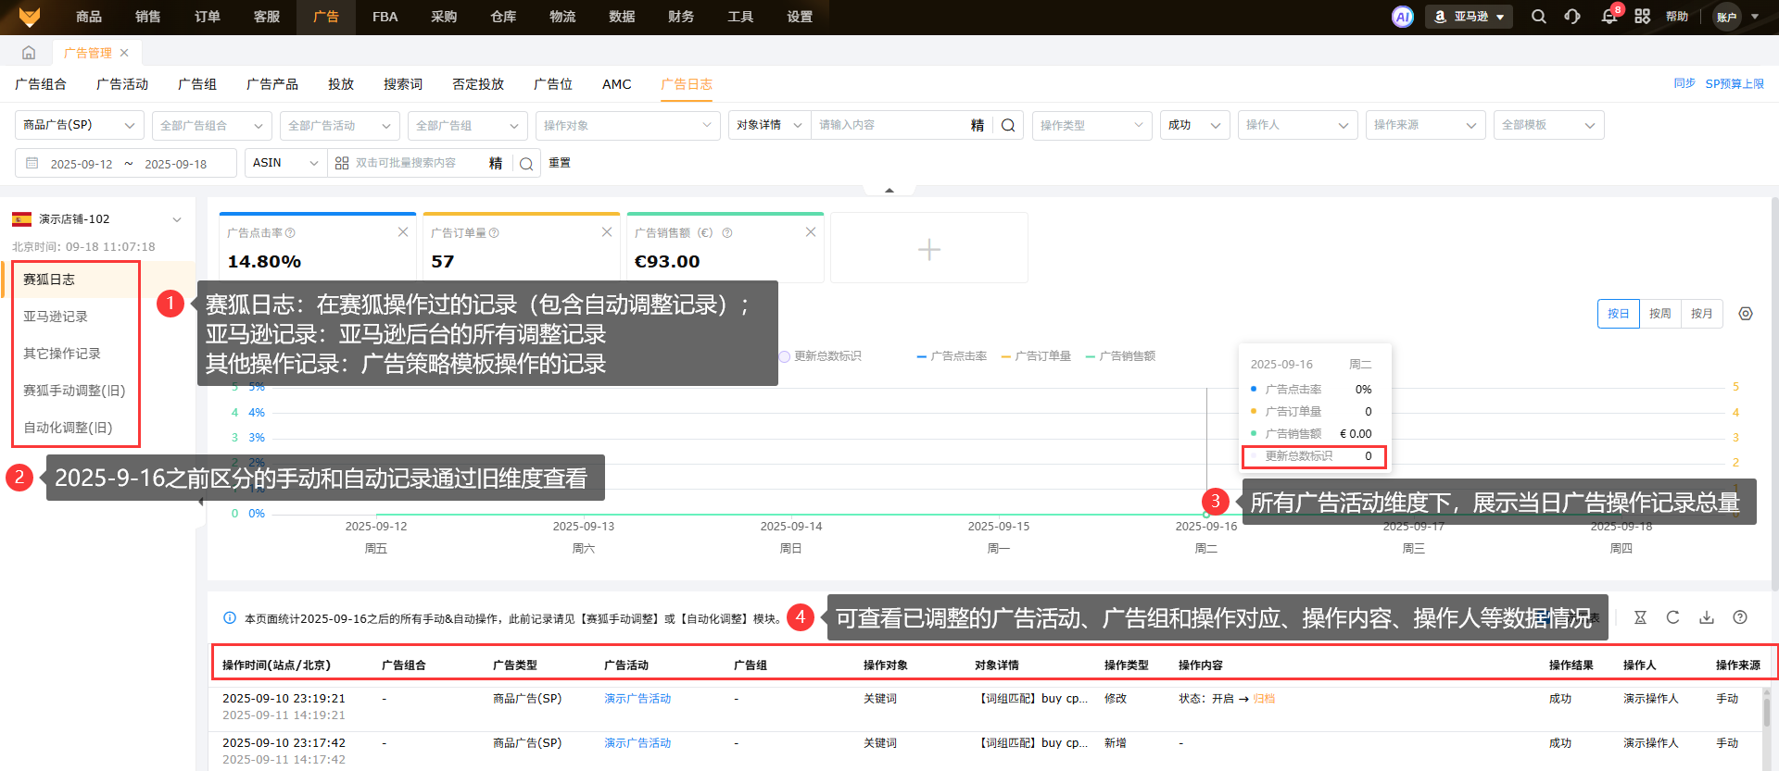
Task: Toggle 更新总数标识 legend marker
Action: click(x=821, y=356)
